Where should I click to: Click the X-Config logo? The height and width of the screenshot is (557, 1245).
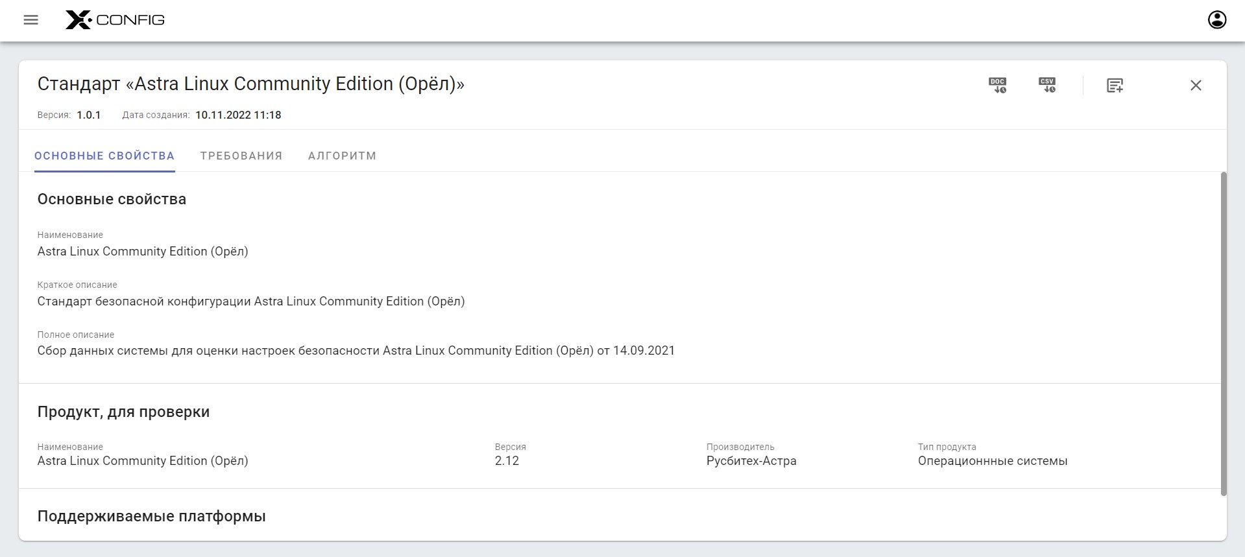115,20
